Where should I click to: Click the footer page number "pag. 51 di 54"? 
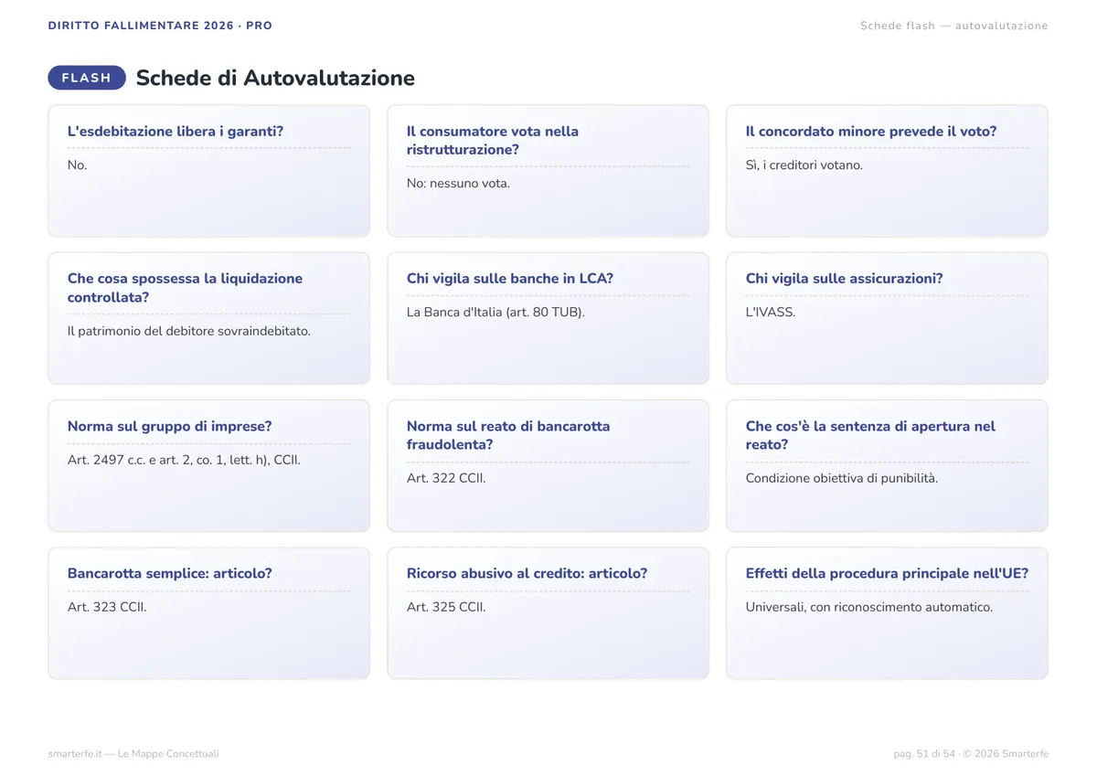tap(924, 754)
